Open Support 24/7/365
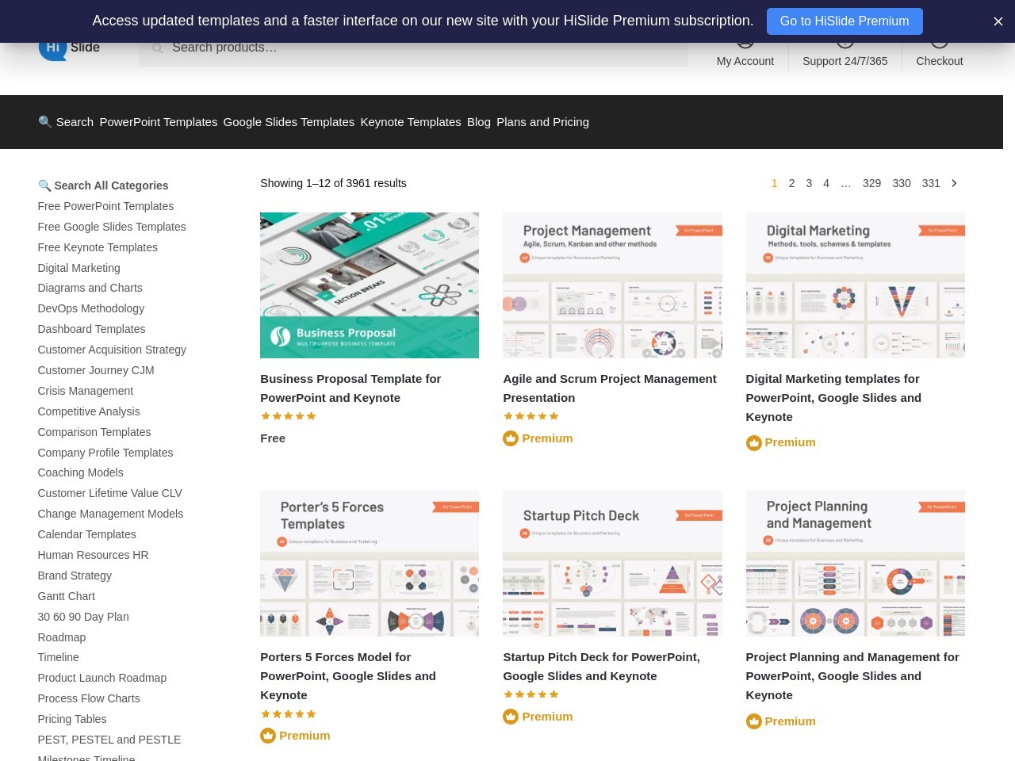1015x761 pixels. pyautogui.click(x=845, y=55)
